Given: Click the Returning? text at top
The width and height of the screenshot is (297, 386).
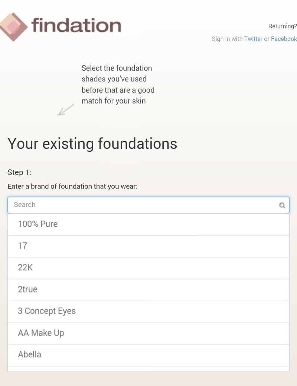Looking at the screenshot, I should point(283,26).
